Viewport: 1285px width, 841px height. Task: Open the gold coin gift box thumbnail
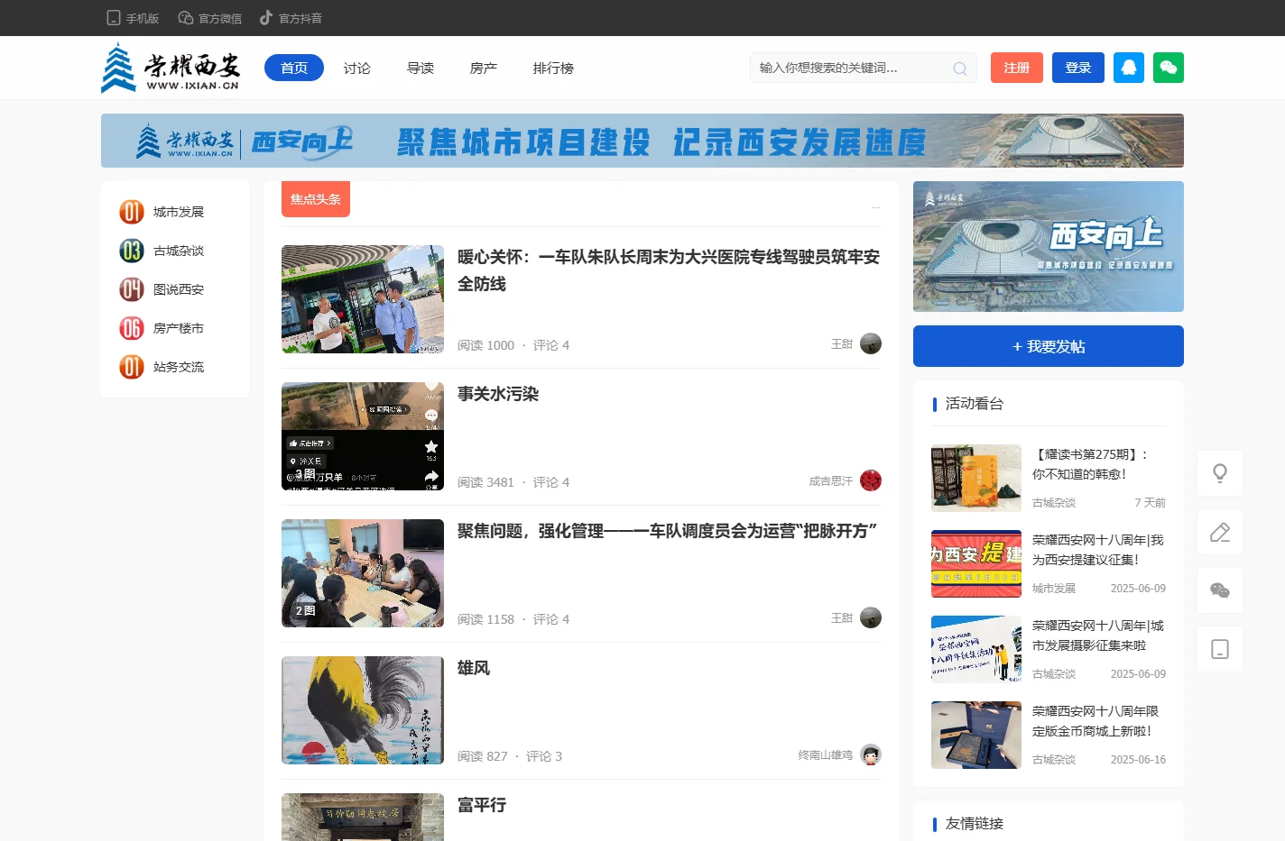pyautogui.click(x=976, y=735)
